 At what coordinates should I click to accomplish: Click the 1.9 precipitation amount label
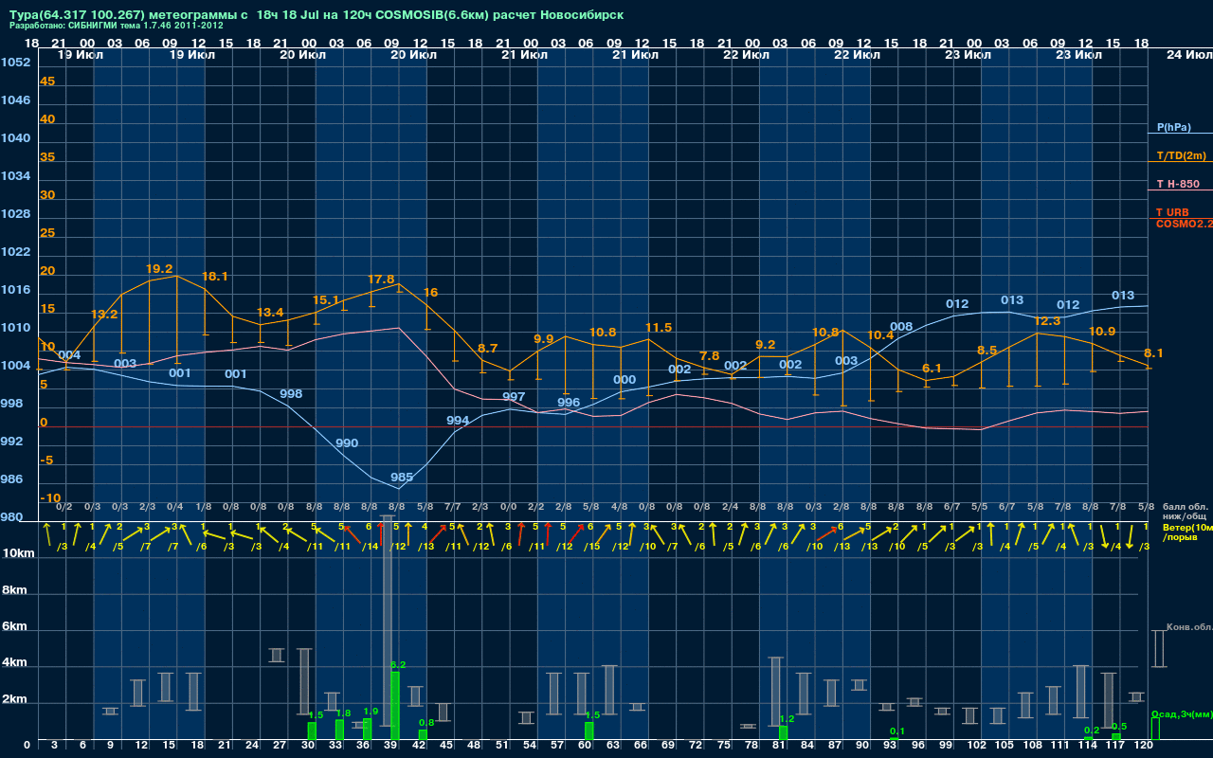[x=371, y=711]
